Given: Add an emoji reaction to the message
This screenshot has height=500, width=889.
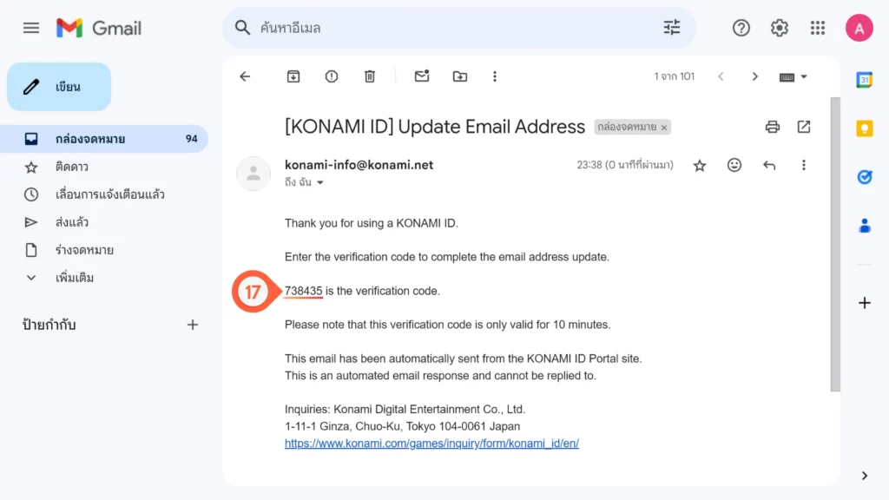Looking at the screenshot, I should pyautogui.click(x=734, y=165).
